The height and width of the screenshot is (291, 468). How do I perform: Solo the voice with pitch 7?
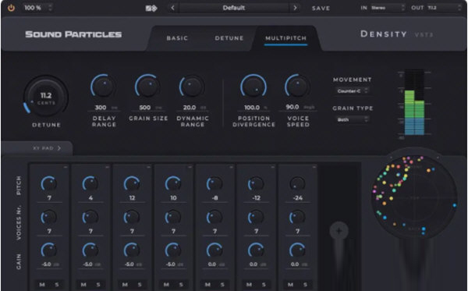coord(57,285)
